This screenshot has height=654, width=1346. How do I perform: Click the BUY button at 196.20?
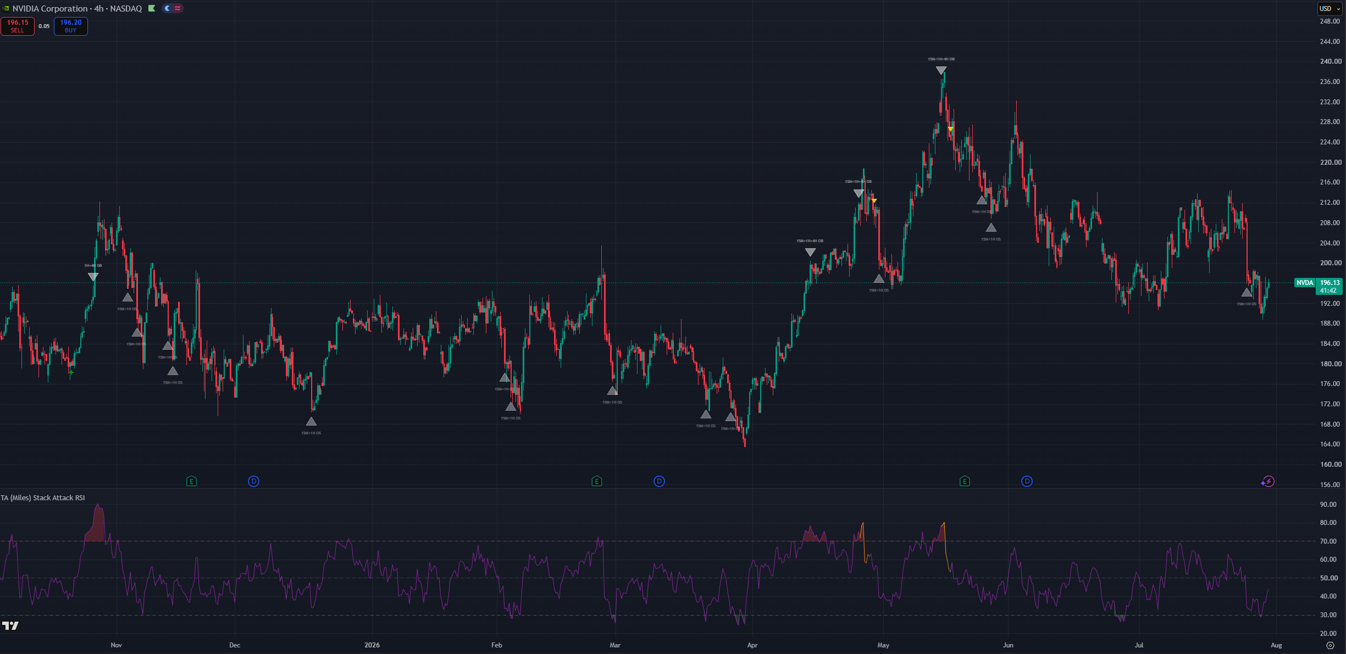71,26
